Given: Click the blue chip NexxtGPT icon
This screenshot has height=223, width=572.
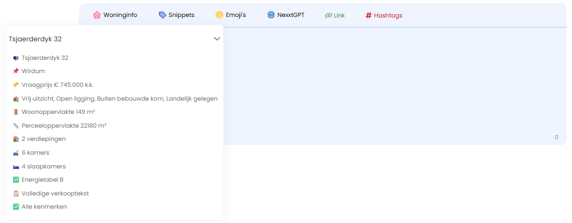Looking at the screenshot, I should point(271,15).
